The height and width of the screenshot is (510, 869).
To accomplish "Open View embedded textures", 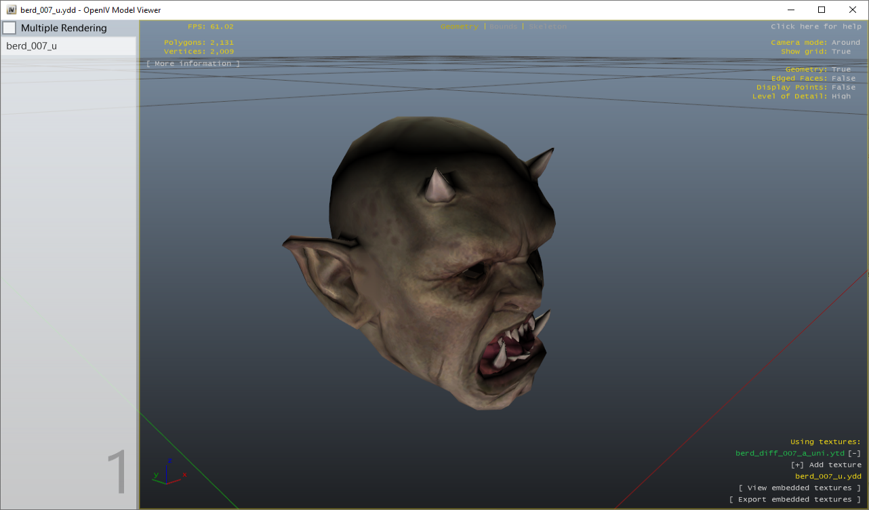I will [x=799, y=488].
